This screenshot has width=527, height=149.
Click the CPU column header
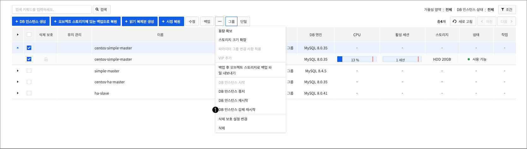pos(357,35)
